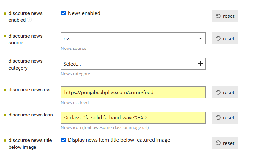259x153 pixels.
Task: Reset the discourse news enabled setting
Action: coord(225,16)
